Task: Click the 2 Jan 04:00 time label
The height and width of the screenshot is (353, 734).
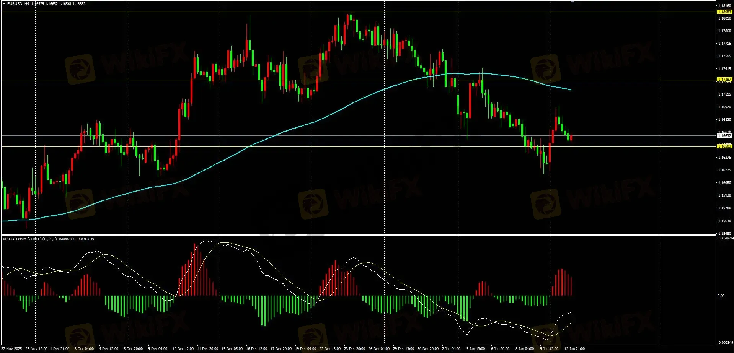Action: pyautogui.click(x=451, y=349)
